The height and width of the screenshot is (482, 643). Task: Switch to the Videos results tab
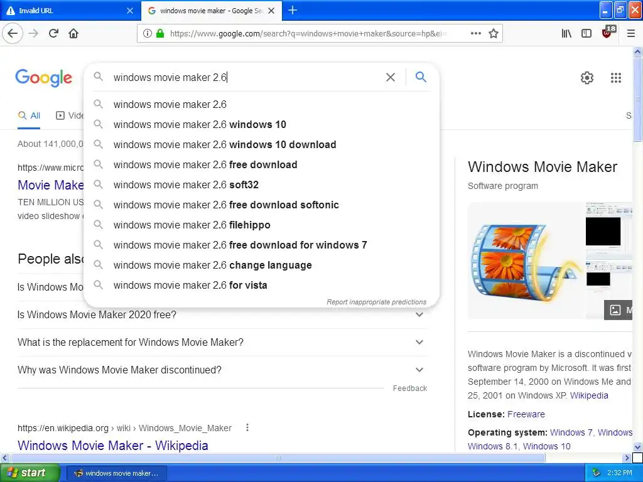70,115
